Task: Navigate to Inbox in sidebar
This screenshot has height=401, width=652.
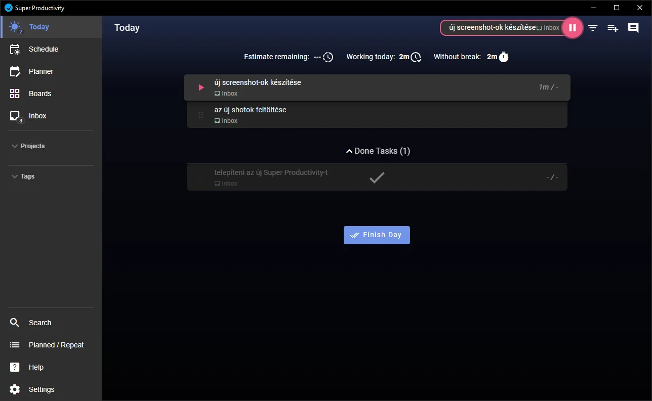Action: coord(51,116)
